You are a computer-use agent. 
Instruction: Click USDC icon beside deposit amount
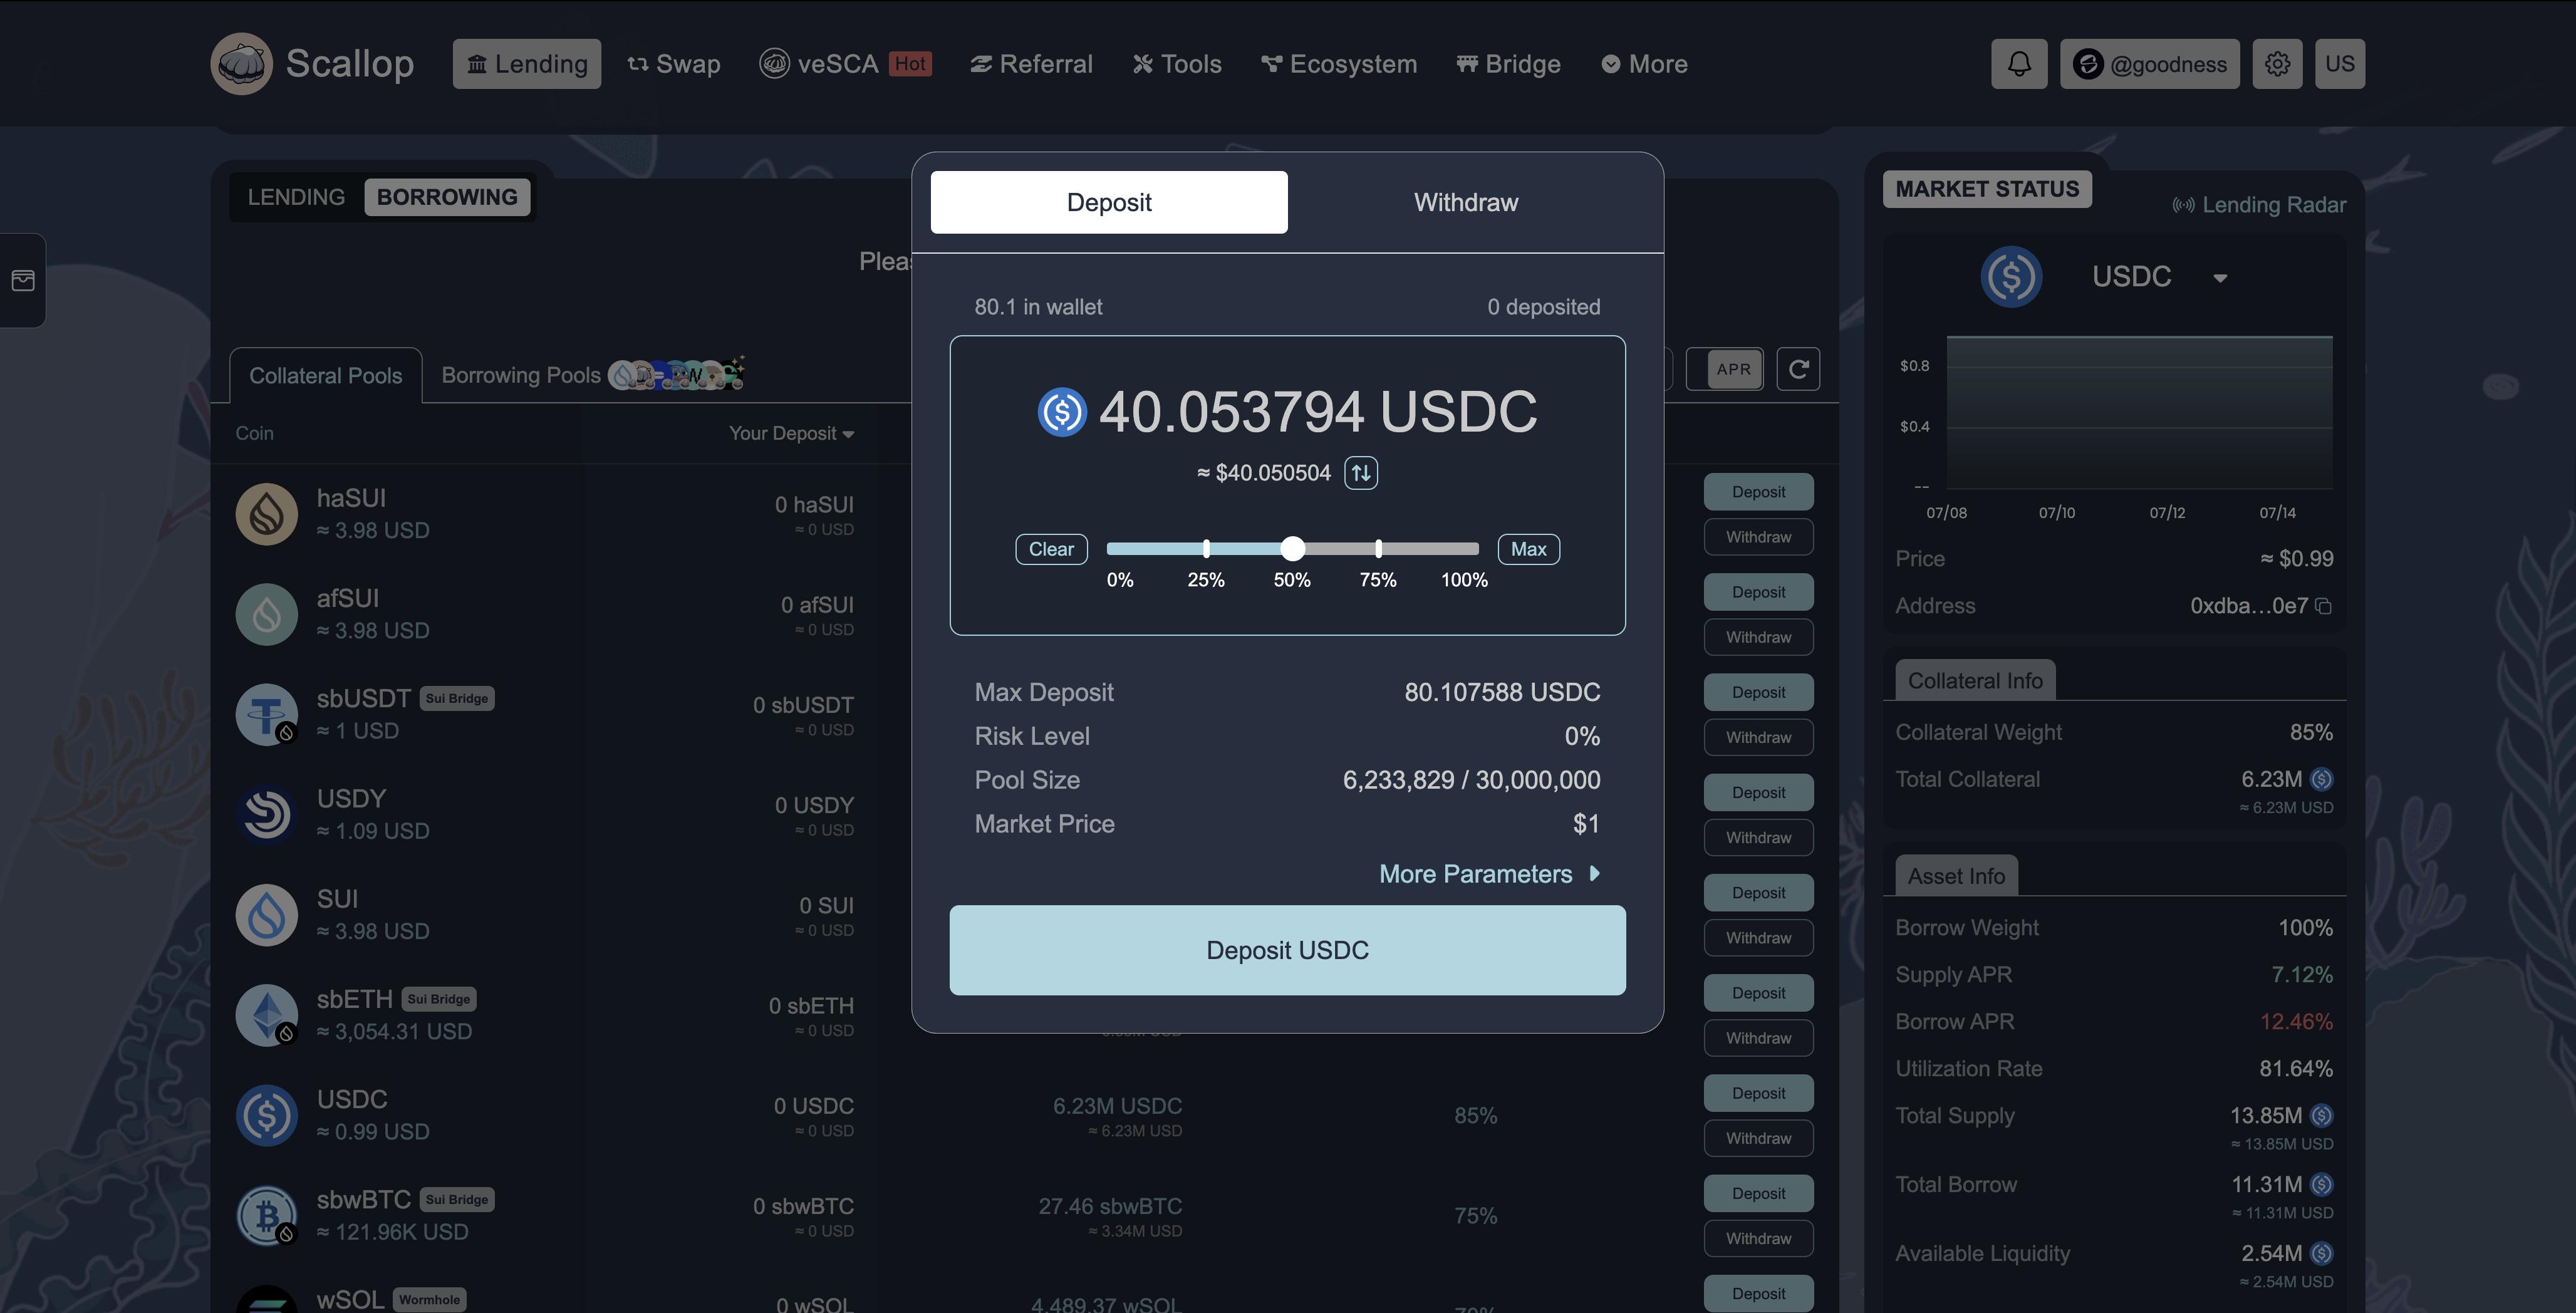point(1062,412)
